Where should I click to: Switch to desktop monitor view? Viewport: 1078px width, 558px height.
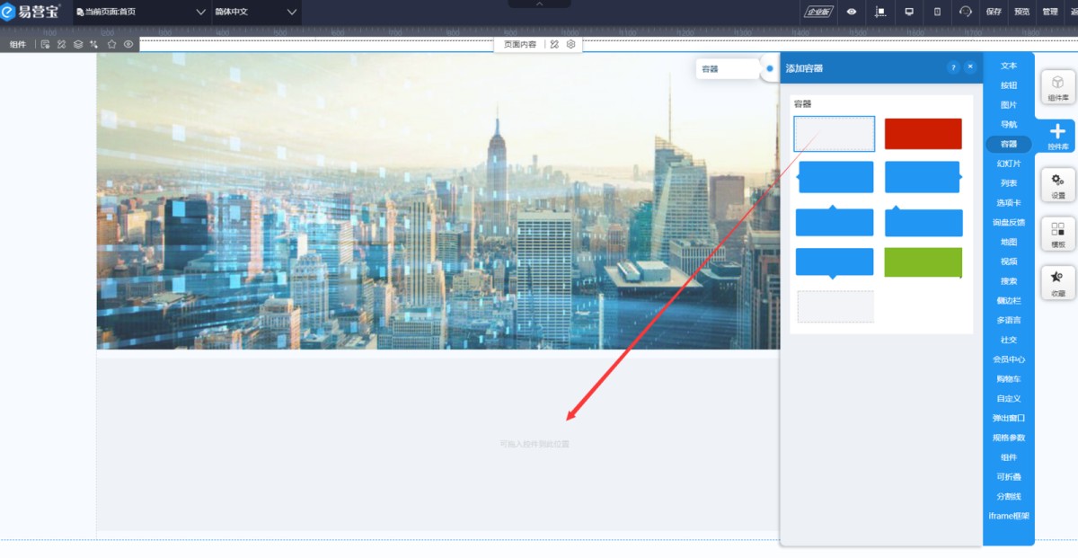coord(909,12)
